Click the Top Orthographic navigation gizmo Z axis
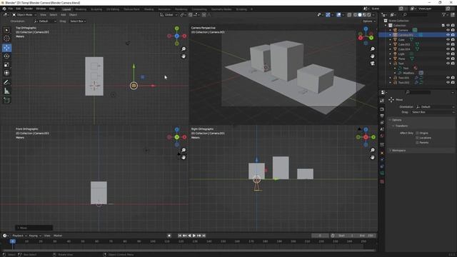The image size is (457, 257). pyautogui.click(x=177, y=36)
